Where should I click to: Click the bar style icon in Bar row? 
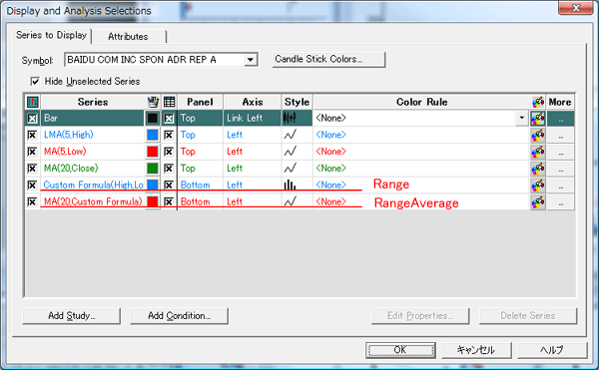click(290, 118)
